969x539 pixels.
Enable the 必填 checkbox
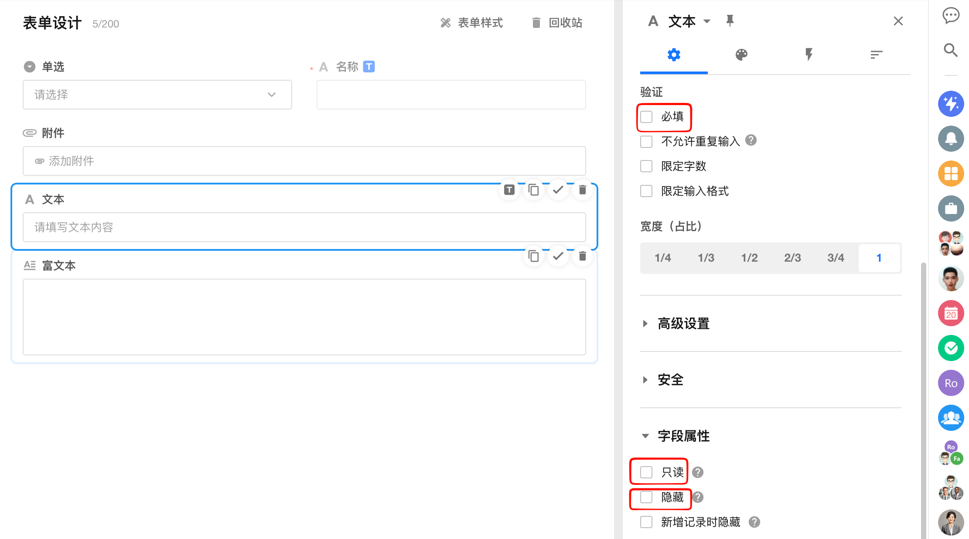(x=646, y=116)
